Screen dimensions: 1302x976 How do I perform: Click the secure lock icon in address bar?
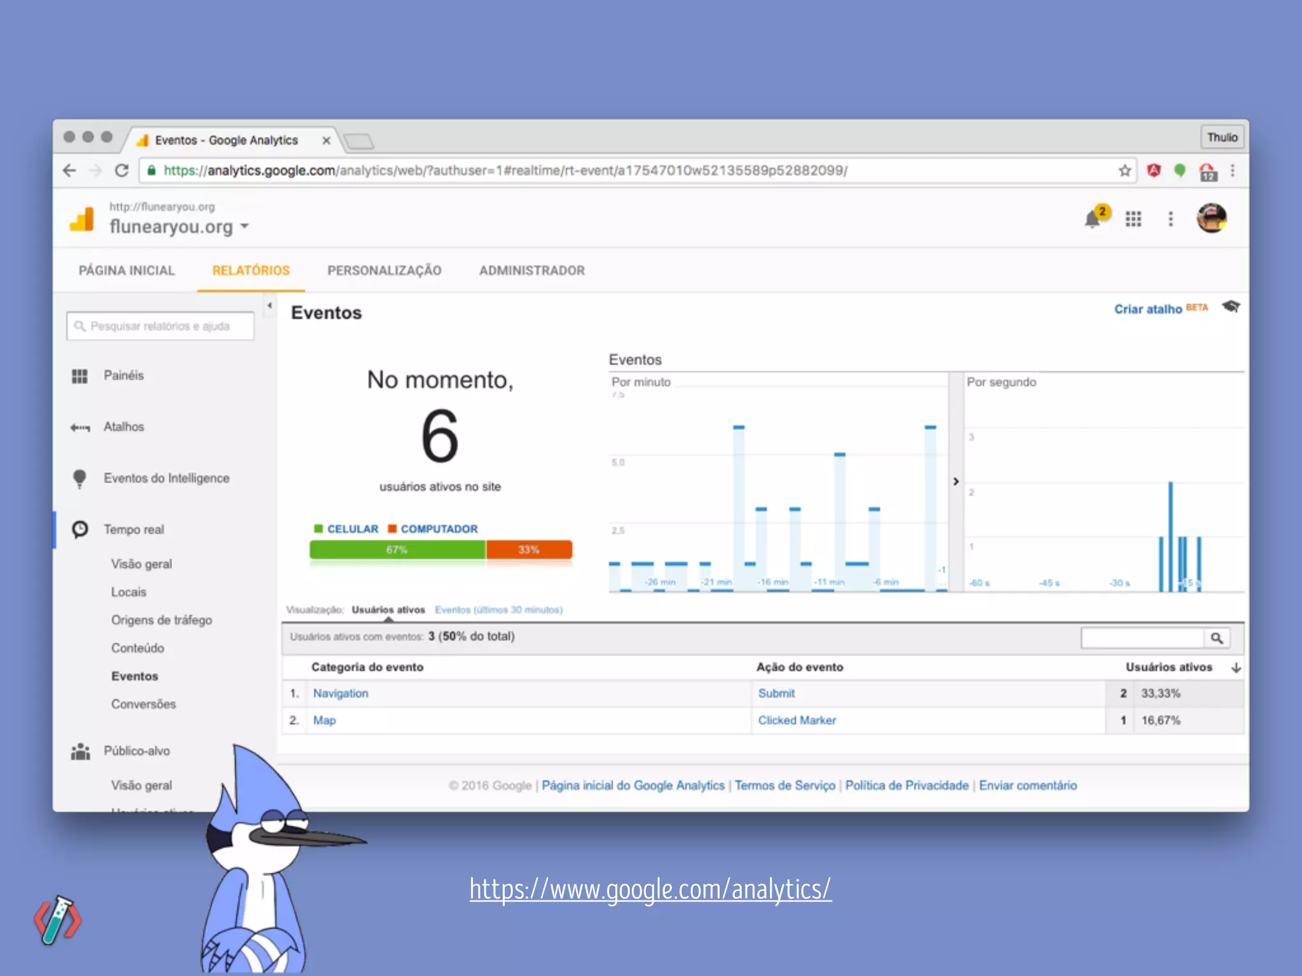tap(151, 170)
